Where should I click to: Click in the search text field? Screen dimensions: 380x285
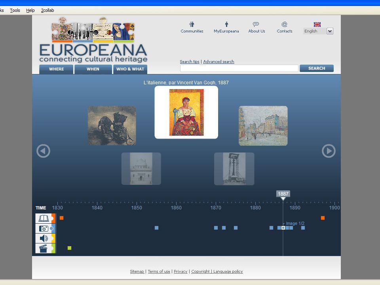tap(239, 68)
